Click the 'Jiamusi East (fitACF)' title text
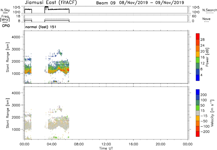 (51, 3)
